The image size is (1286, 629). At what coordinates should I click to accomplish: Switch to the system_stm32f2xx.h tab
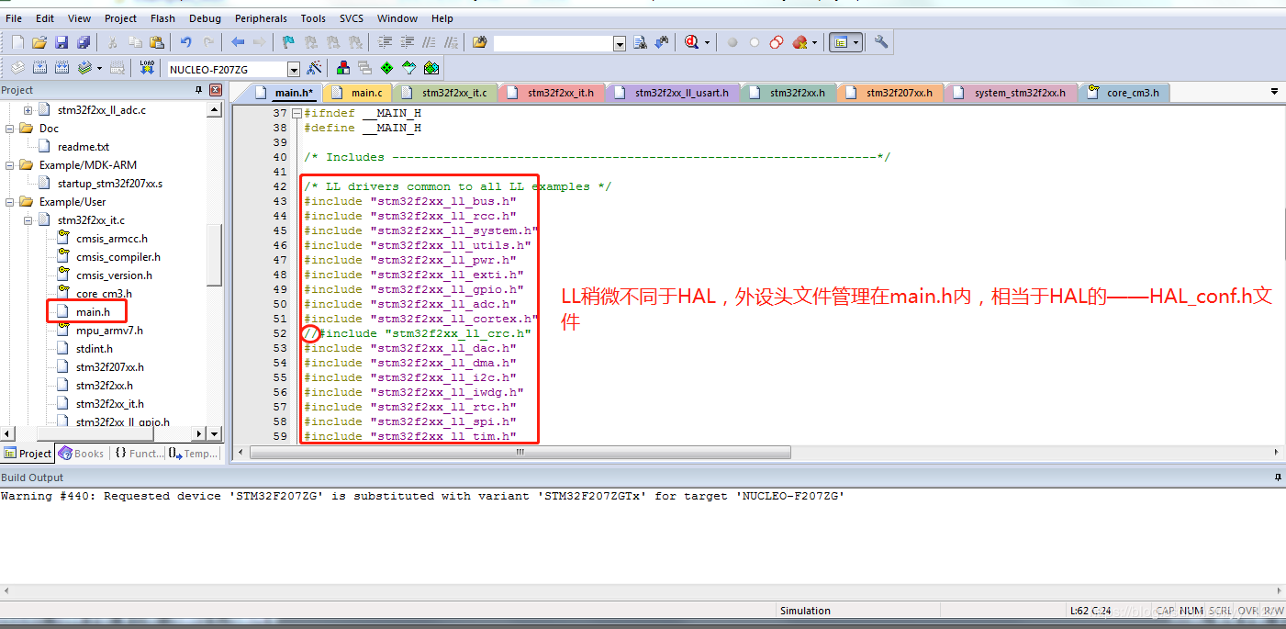(x=1012, y=93)
